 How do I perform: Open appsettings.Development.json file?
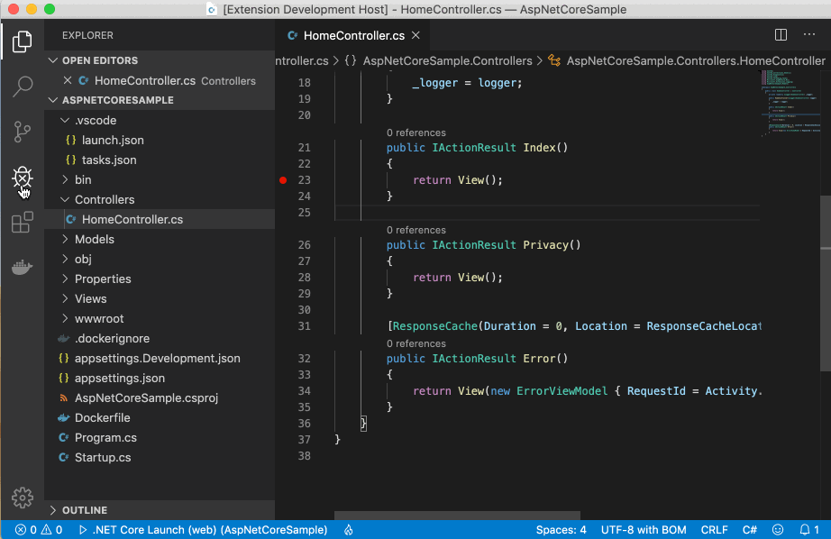(x=160, y=358)
